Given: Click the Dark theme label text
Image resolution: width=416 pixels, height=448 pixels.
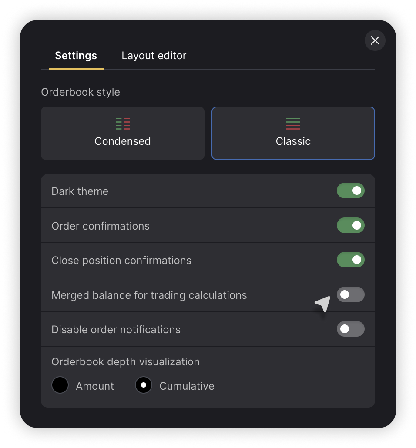Looking at the screenshot, I should pos(80,191).
